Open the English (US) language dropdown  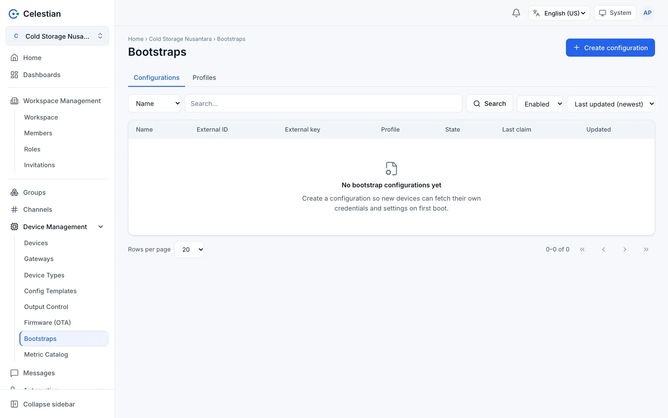pyautogui.click(x=559, y=13)
